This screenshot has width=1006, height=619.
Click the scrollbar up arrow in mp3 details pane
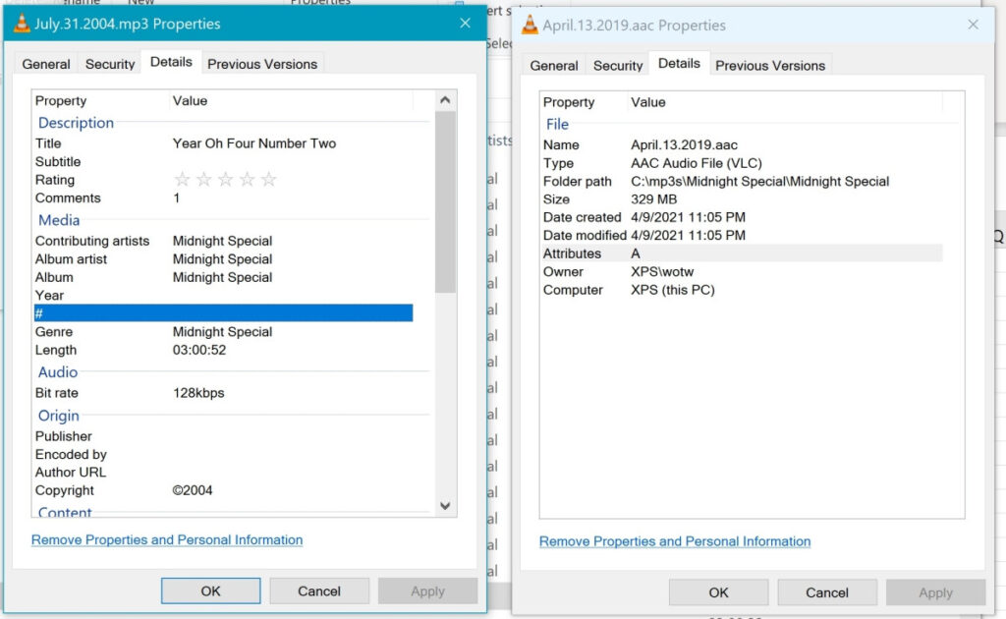(445, 98)
